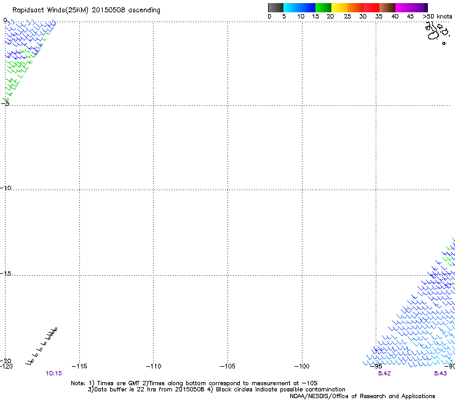Click the yellow 20-25 knots color band
455x400 pixels.
coord(339,7)
